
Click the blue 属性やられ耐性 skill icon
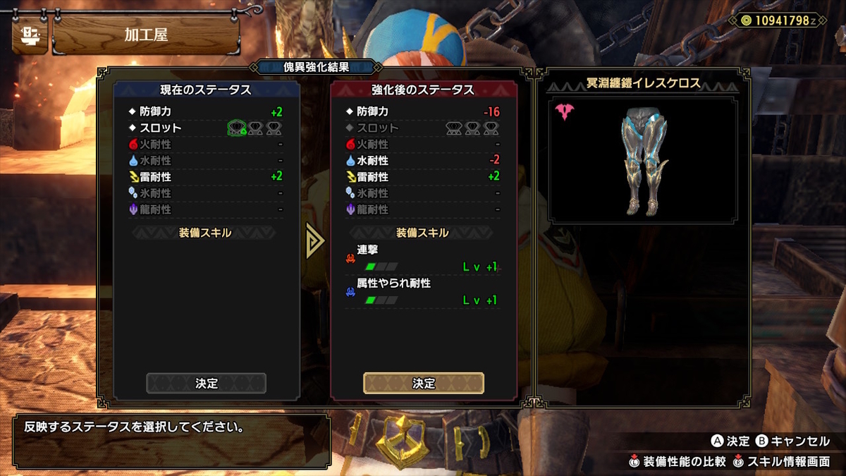click(x=350, y=292)
